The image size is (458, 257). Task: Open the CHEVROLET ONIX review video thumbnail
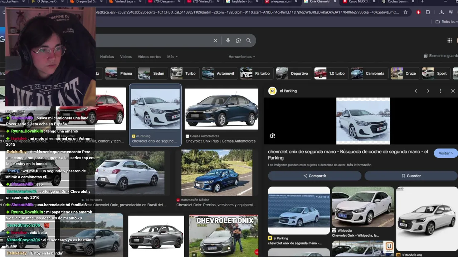(224, 236)
